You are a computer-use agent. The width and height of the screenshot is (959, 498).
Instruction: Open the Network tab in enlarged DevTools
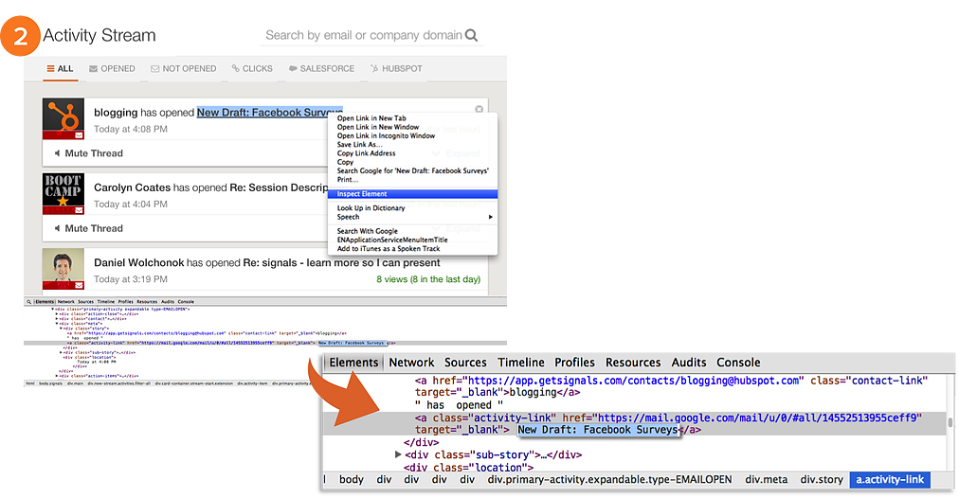tap(411, 363)
